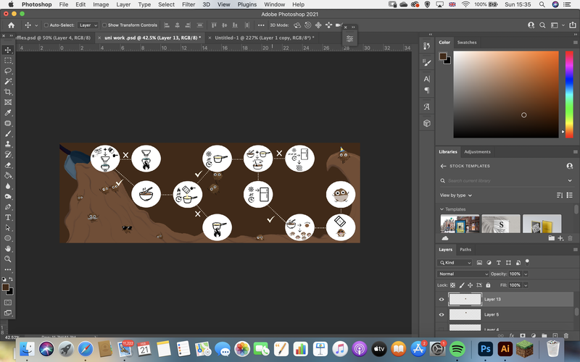Collapse the Templates section

click(x=442, y=209)
